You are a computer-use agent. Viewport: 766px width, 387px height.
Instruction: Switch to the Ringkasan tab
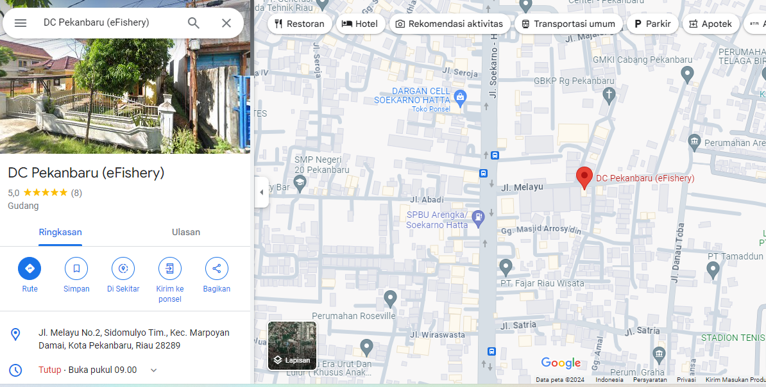click(60, 233)
